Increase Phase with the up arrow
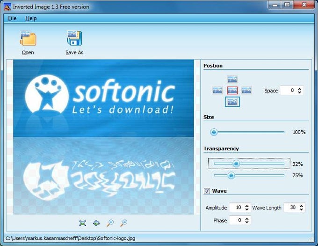The height and width of the screenshot is (246, 318). tap(247, 218)
